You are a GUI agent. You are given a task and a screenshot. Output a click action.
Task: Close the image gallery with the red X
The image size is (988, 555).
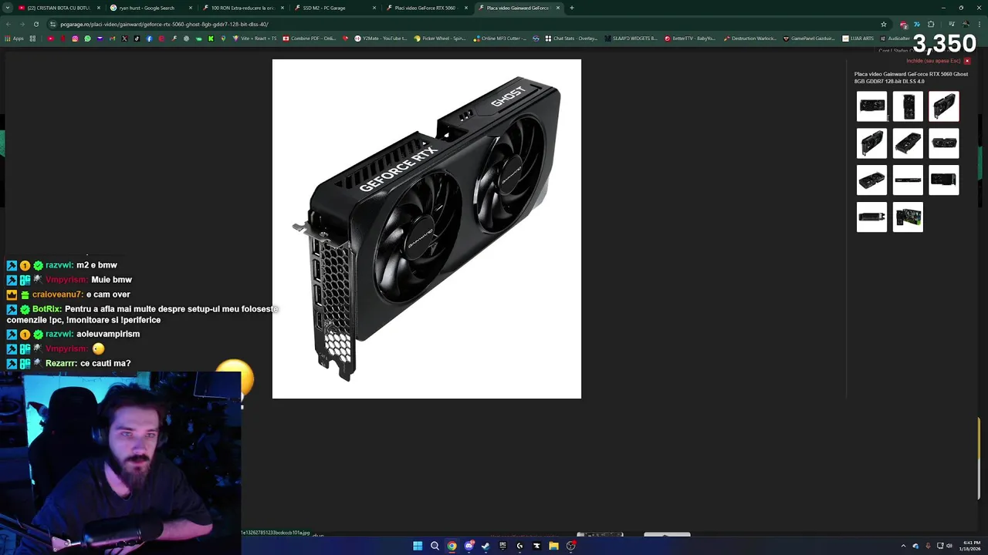[x=966, y=61]
